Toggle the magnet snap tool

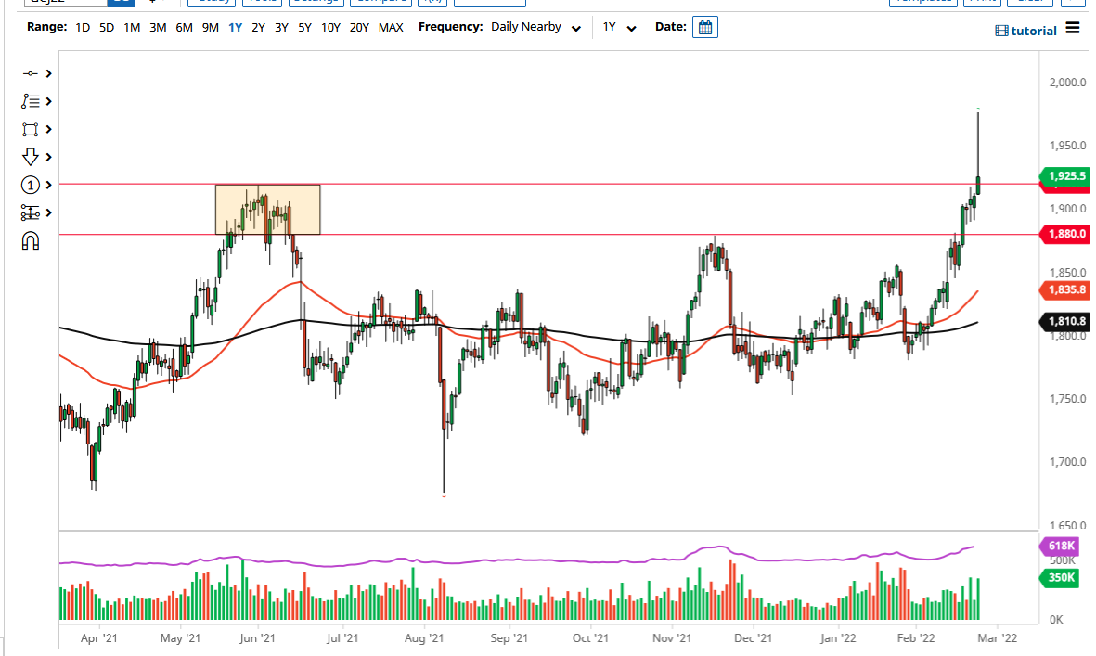31,239
